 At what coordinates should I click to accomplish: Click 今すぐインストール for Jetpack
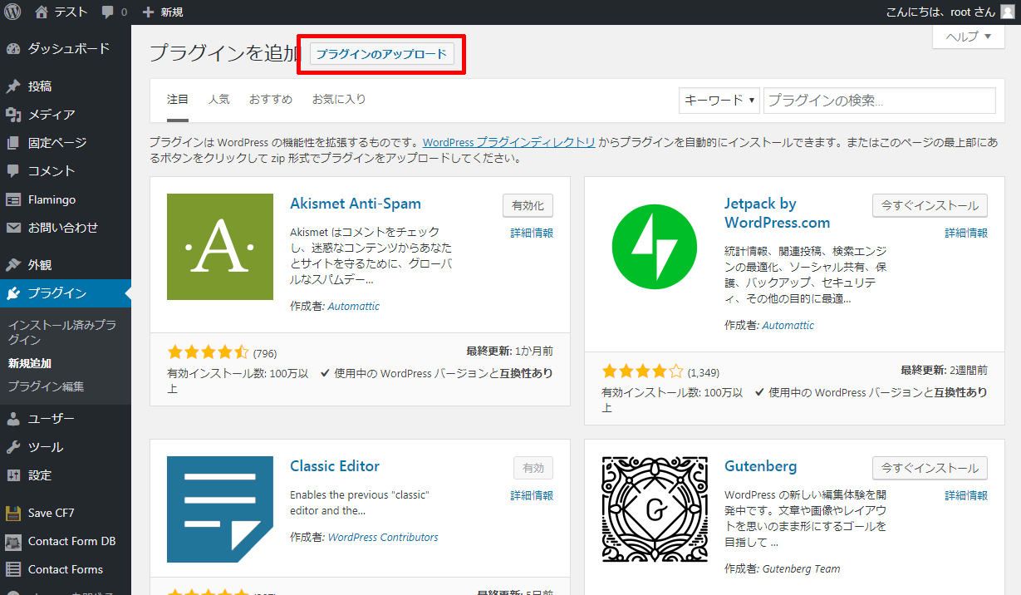coord(930,205)
